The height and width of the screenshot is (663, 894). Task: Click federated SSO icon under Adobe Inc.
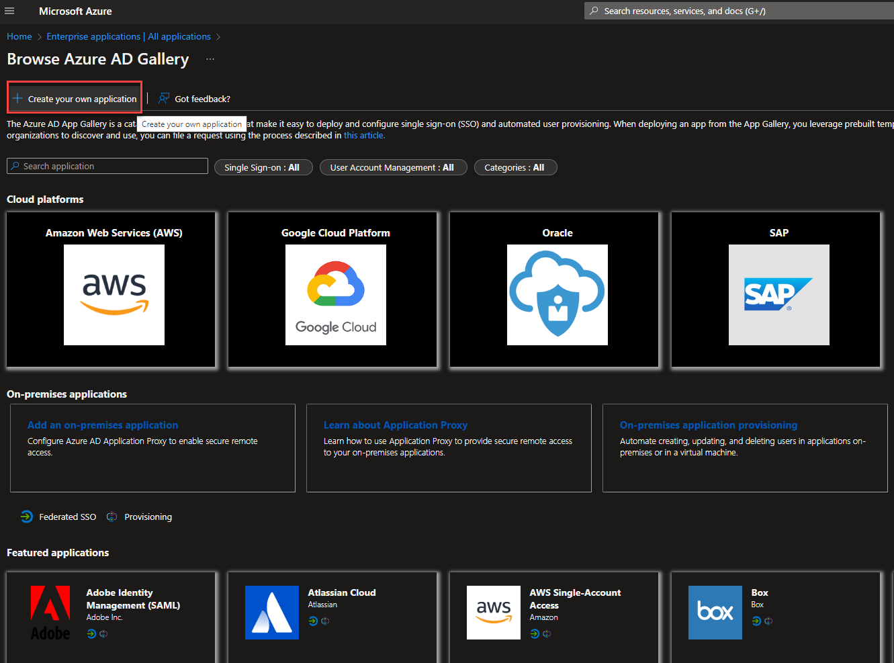tap(91, 633)
